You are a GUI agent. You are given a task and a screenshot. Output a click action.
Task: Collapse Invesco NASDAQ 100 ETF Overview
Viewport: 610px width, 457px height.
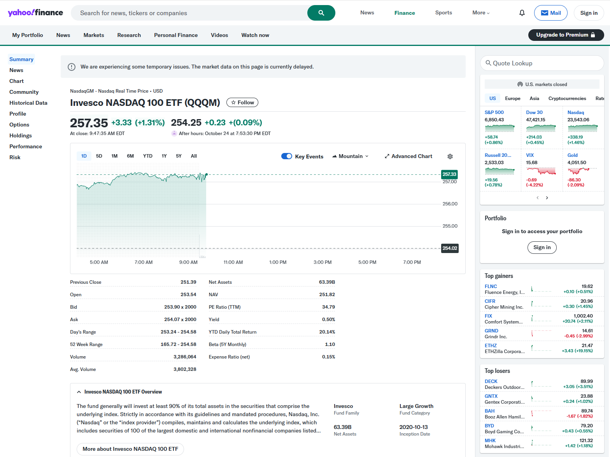[x=79, y=392]
